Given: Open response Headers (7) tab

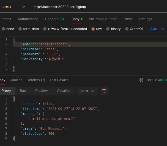Looking at the screenshot, I should point(36,80).
